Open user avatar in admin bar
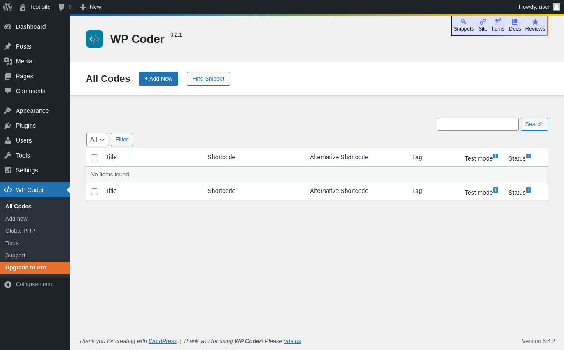The image size is (564, 350). click(557, 7)
